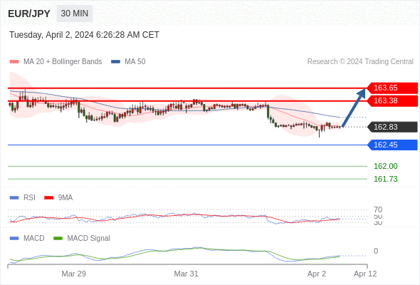Click the Mar 29 date axis label

(x=73, y=274)
